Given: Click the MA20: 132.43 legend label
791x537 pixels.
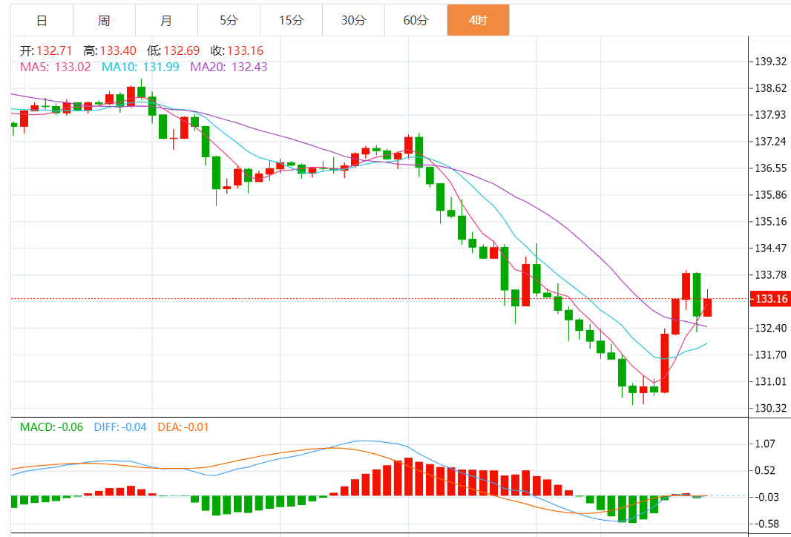Looking at the screenshot, I should click(229, 67).
